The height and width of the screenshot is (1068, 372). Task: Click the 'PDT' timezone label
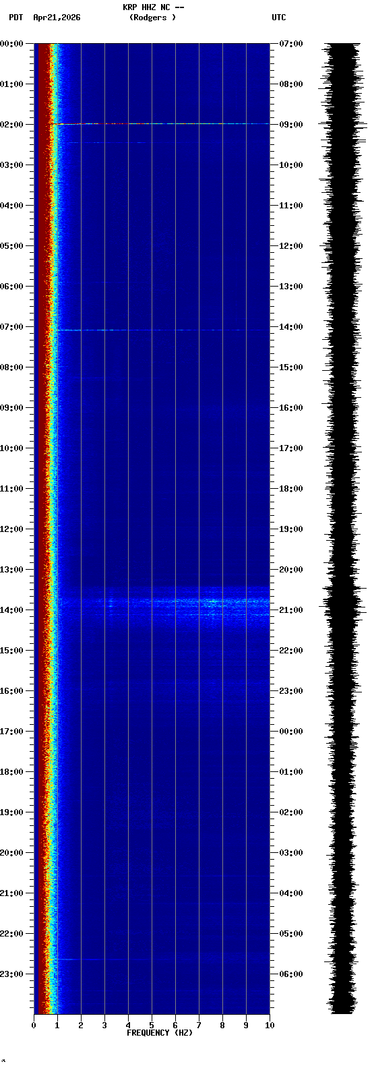(x=15, y=18)
